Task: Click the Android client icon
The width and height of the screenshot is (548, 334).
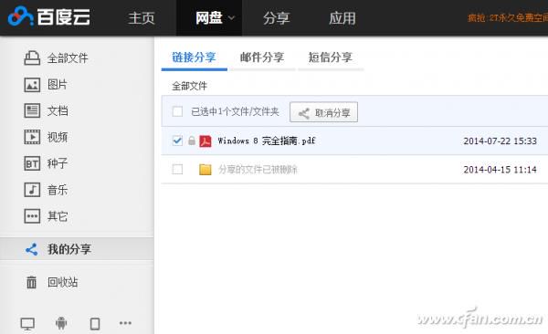Action: tap(61, 323)
